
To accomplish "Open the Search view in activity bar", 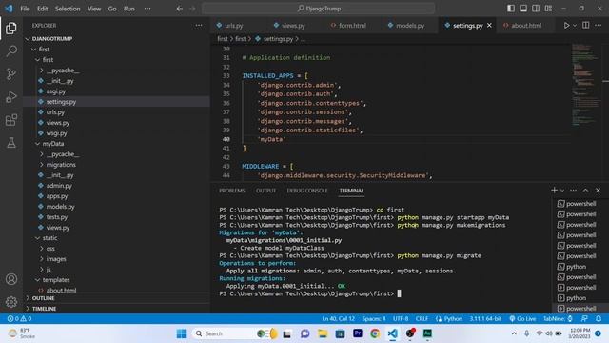I will 11,50.
